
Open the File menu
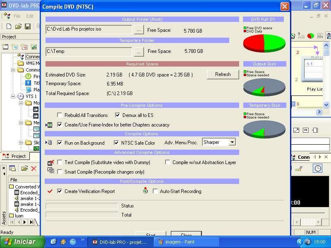[x=17, y=16]
